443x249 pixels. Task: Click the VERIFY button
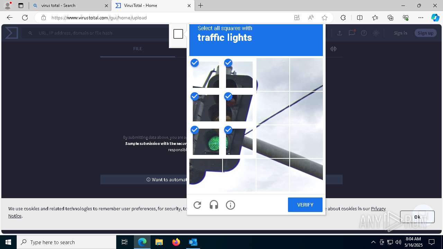click(x=305, y=205)
